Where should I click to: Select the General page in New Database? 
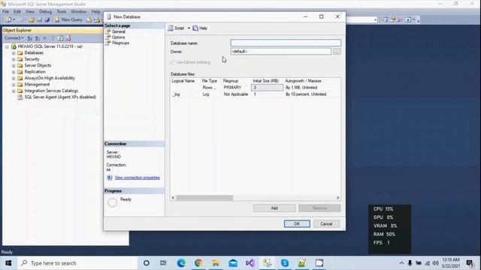119,31
